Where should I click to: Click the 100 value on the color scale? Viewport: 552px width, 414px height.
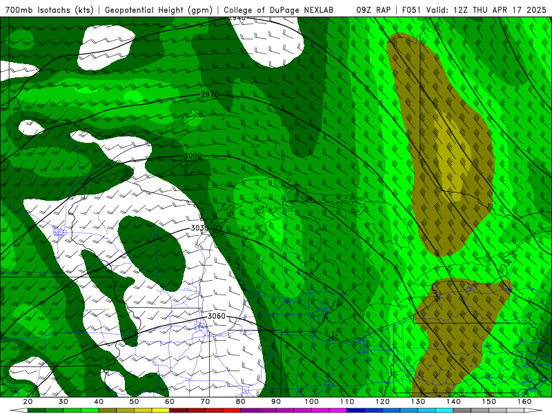pyautogui.click(x=312, y=402)
